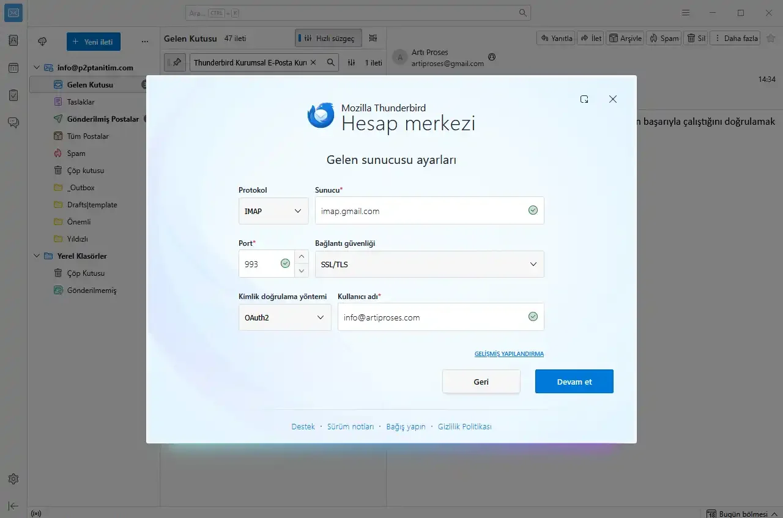Decrease the port number stepper
The width and height of the screenshot is (783, 518).
pos(302,270)
